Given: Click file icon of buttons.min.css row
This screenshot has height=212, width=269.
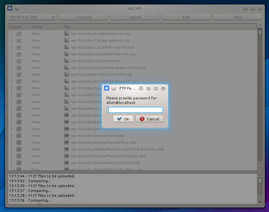Looking at the screenshot, I should pos(67,74).
